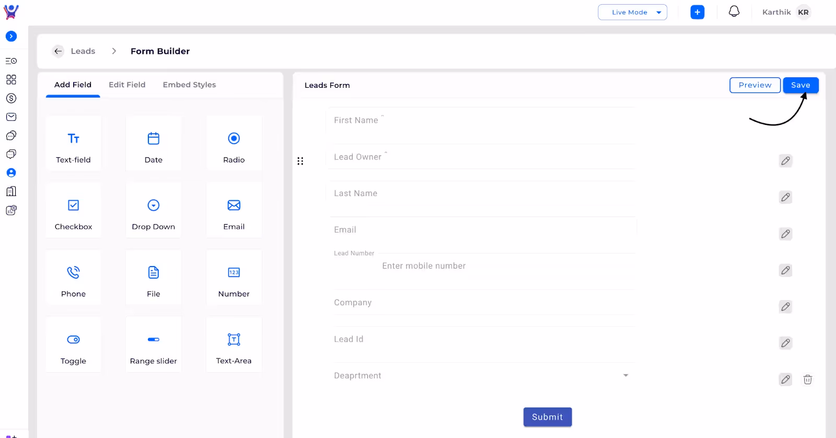The width and height of the screenshot is (836, 438).
Task: Add a Text-Area field element
Action: 234,344
